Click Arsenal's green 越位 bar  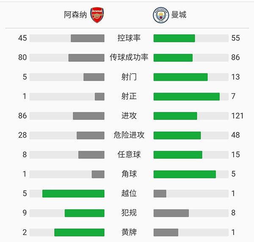73,194
